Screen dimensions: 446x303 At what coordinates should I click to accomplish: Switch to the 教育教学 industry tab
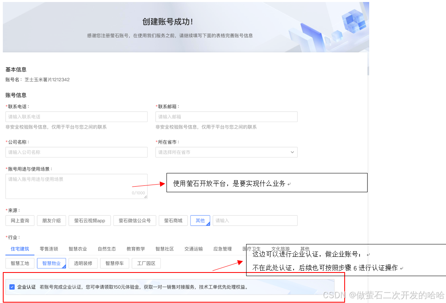pos(136,249)
